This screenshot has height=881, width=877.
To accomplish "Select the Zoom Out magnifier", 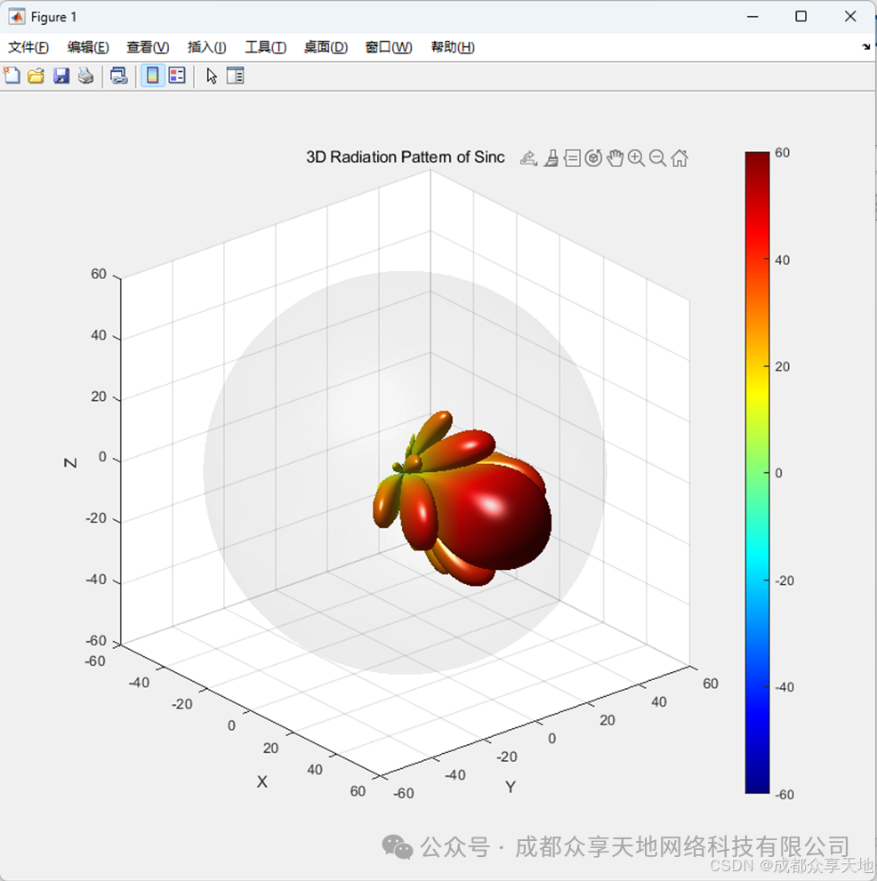I will (x=658, y=158).
